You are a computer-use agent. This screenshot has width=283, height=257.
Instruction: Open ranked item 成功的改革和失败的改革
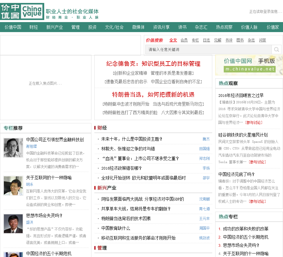tap(246, 229)
